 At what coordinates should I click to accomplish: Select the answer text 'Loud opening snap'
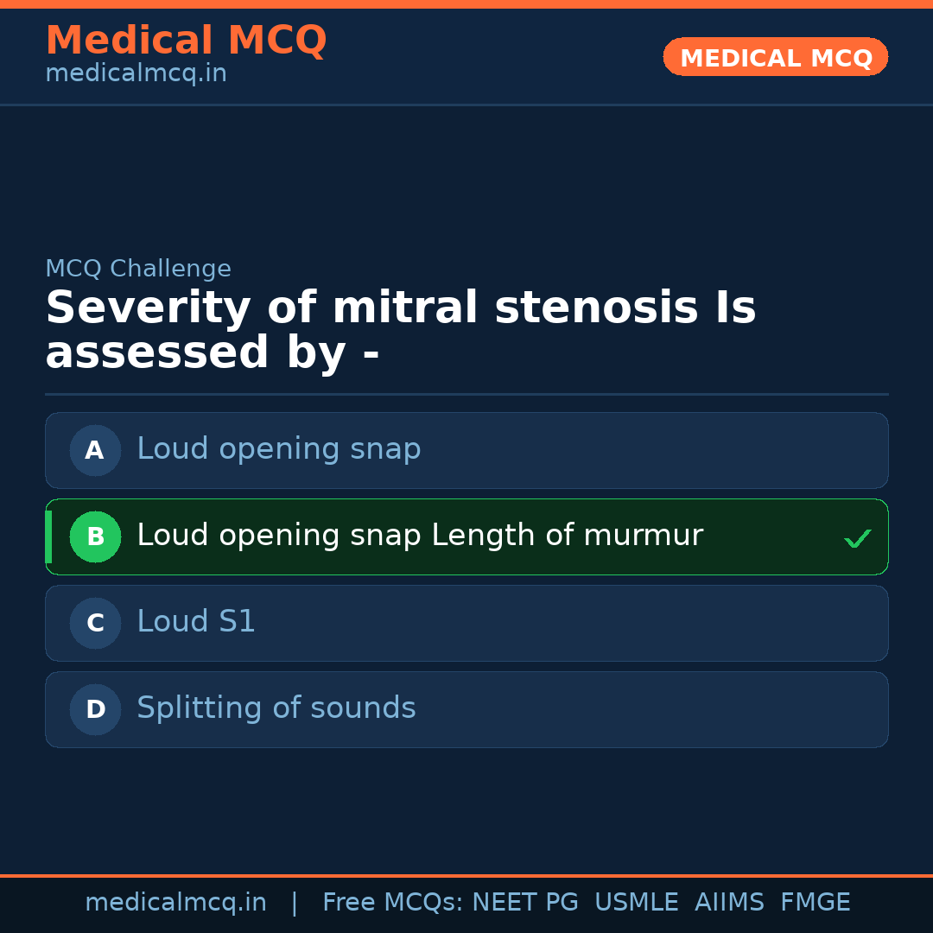[278, 449]
